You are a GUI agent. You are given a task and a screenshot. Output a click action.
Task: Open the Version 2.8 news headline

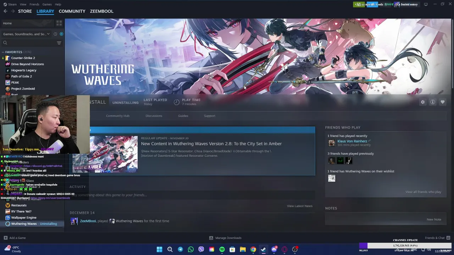(211, 144)
